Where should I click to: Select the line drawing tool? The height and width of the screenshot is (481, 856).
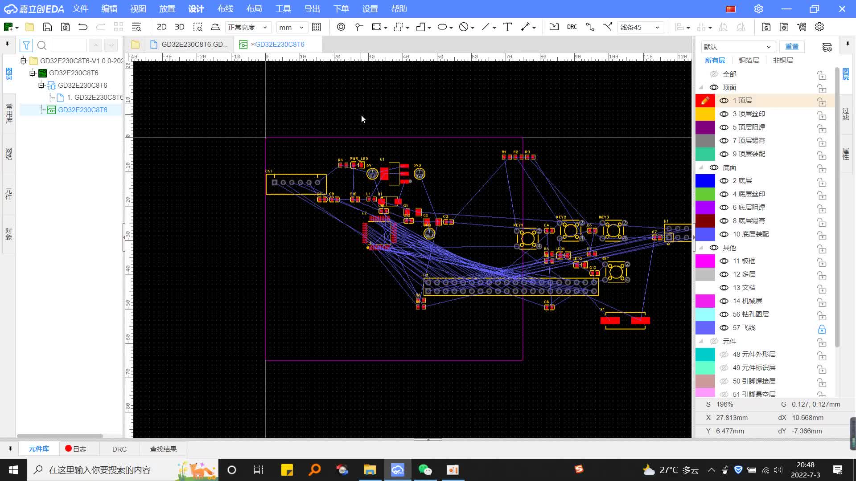(486, 27)
